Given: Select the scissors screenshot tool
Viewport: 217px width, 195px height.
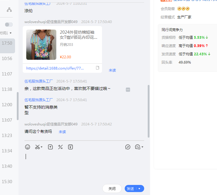Looking at the screenshot, I should pos(37,147).
